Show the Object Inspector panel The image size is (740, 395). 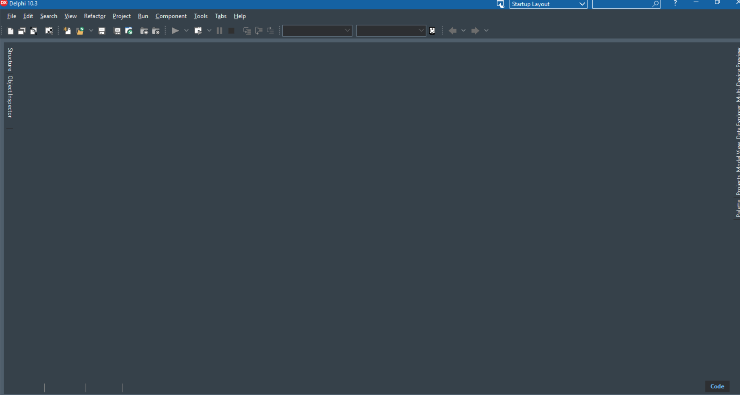[x=9, y=96]
